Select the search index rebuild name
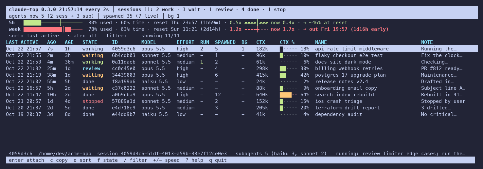 (344, 95)
